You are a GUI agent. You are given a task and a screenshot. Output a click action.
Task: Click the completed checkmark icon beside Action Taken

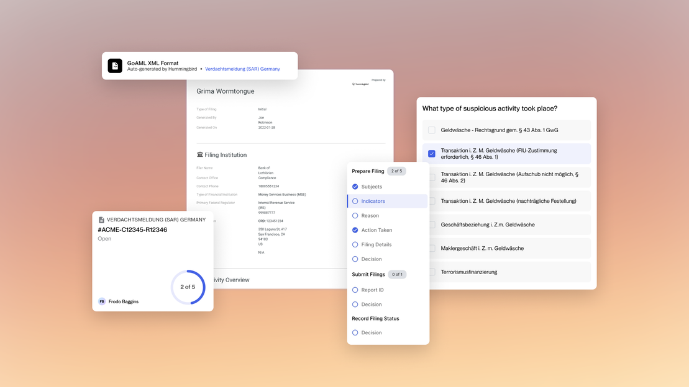(355, 230)
